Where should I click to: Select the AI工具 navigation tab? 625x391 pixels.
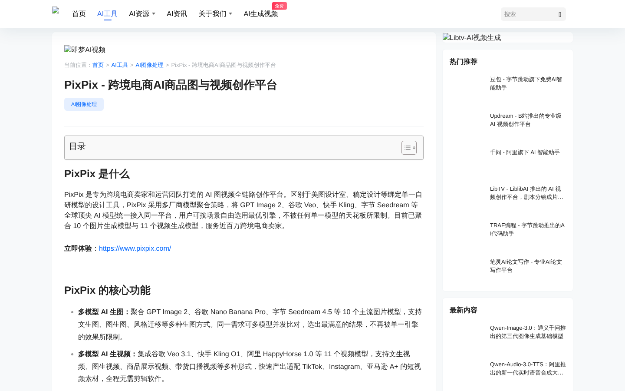tap(107, 14)
